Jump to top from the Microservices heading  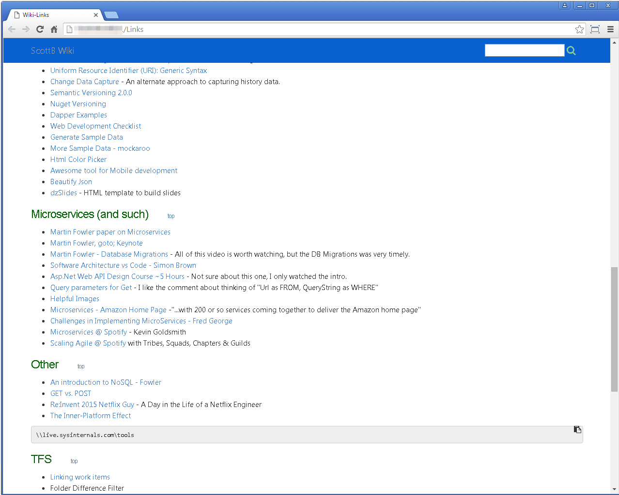(171, 216)
